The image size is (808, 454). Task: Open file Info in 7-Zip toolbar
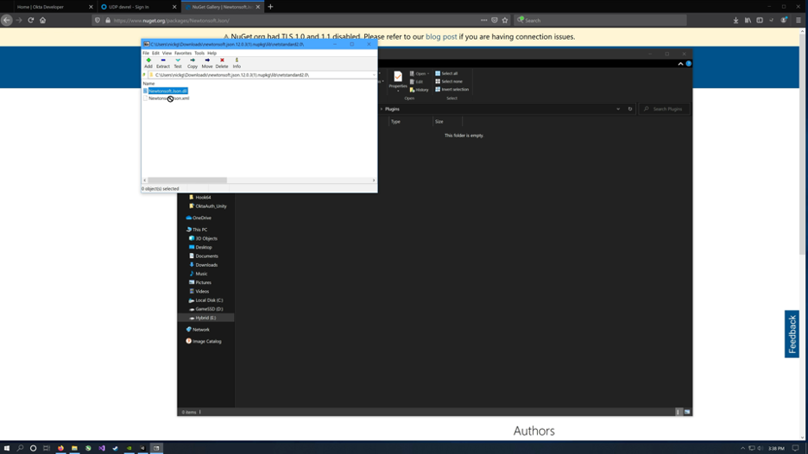(237, 62)
